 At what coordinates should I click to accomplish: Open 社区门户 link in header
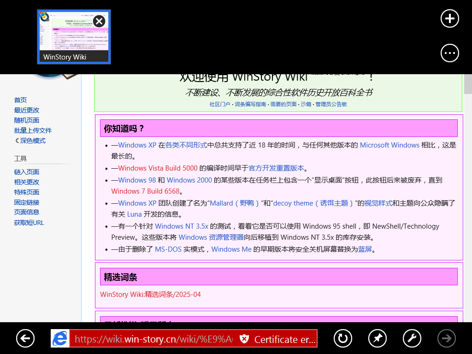(x=220, y=104)
